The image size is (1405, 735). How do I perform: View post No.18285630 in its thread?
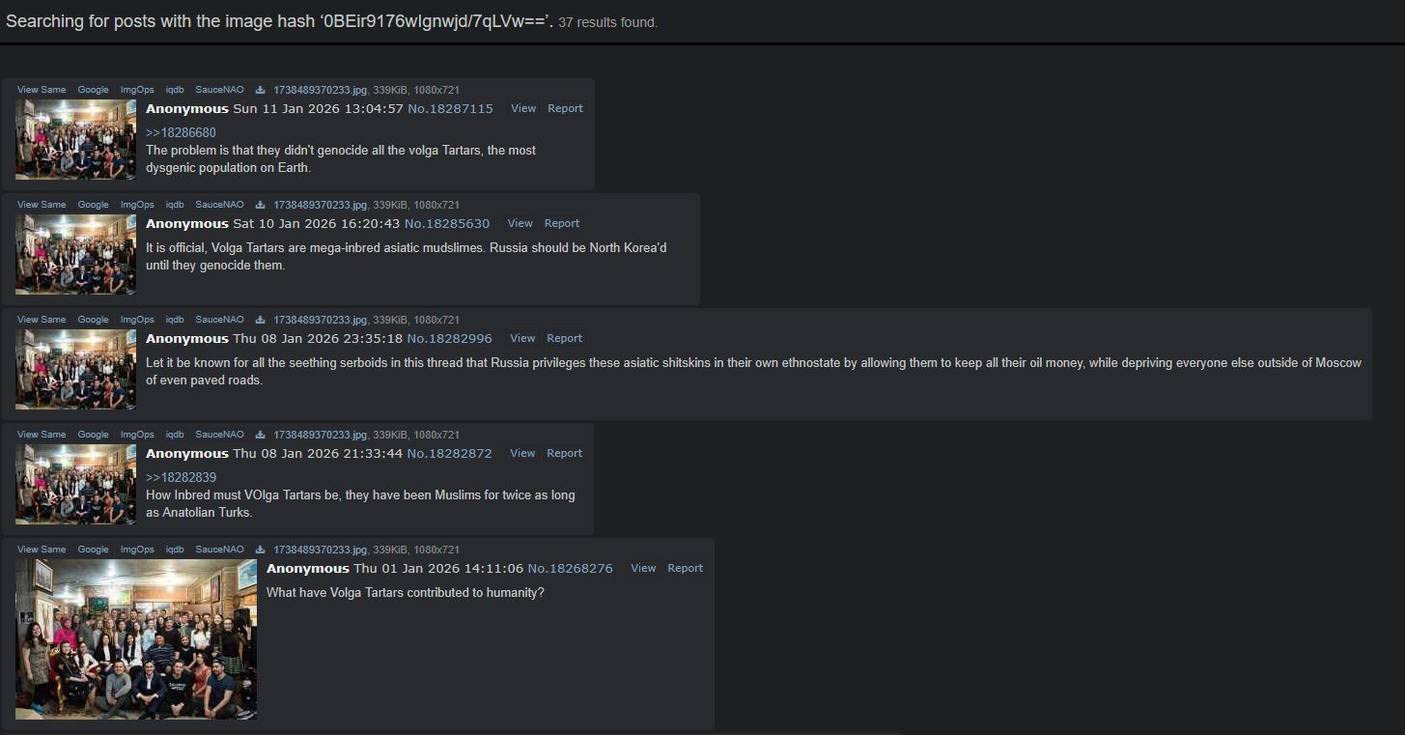[520, 223]
